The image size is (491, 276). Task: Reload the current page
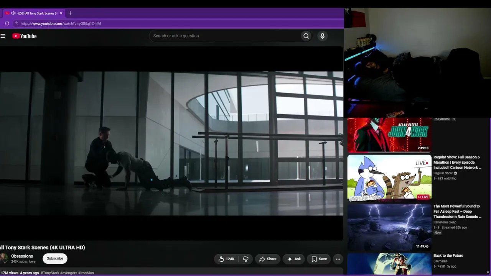pos(7,23)
